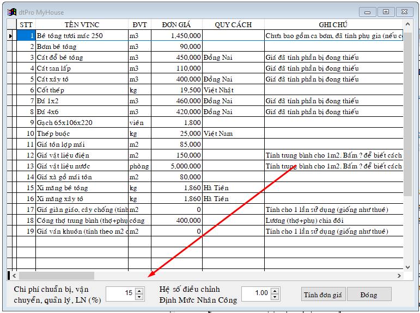Click the vertical scrollbar up arrow
Image resolution: width=420 pixels, height=313 pixels.
point(407,24)
